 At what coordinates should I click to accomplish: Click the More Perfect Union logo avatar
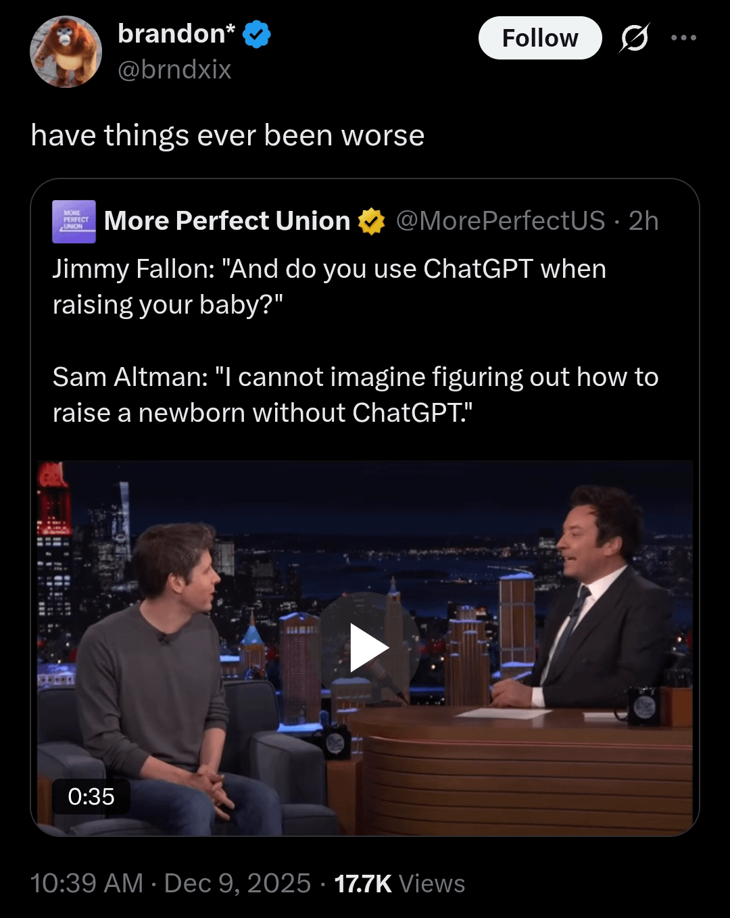point(74,221)
